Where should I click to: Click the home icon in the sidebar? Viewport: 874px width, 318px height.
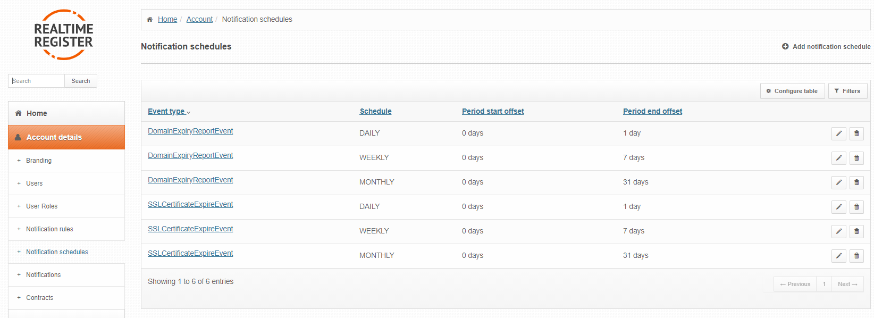(18, 113)
